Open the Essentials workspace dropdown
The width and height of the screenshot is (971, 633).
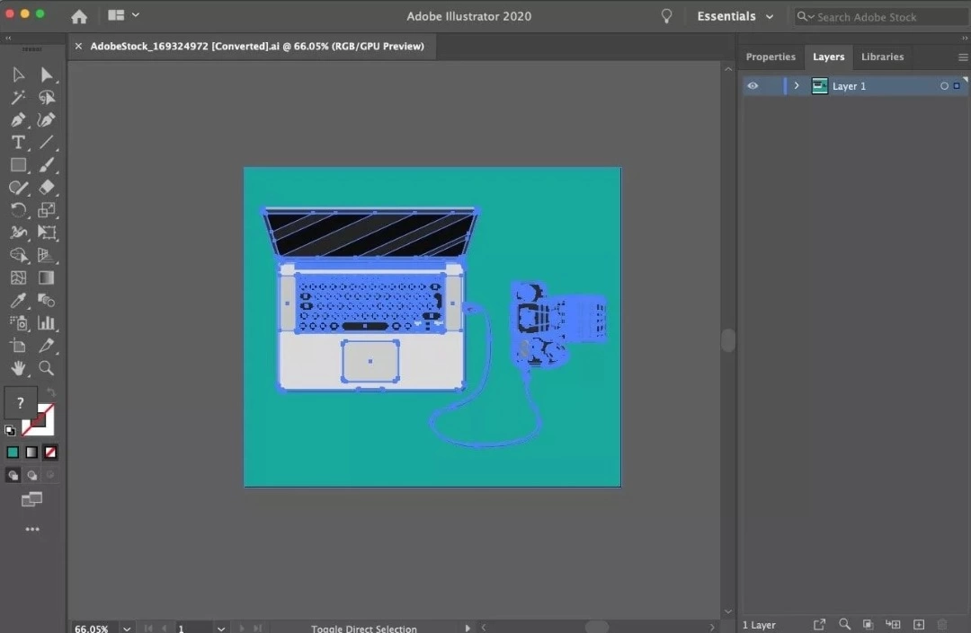point(735,16)
